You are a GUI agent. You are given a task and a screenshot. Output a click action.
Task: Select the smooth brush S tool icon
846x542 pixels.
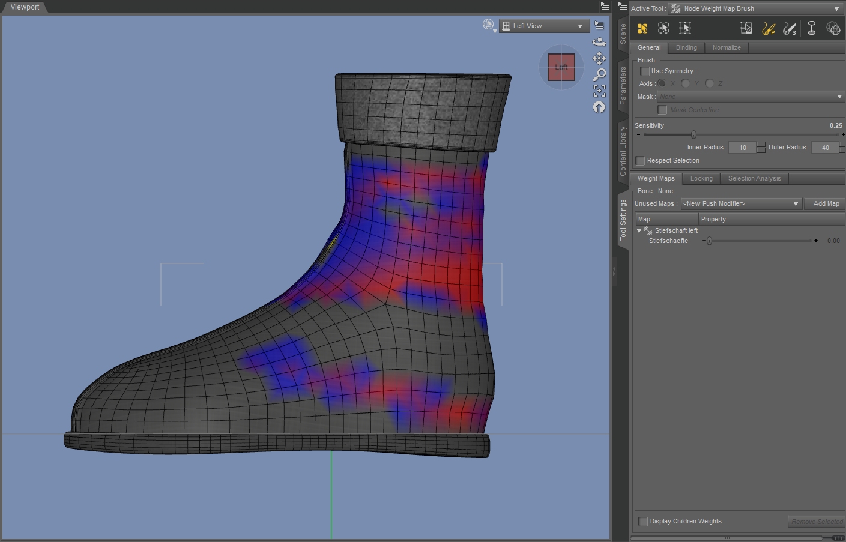790,28
